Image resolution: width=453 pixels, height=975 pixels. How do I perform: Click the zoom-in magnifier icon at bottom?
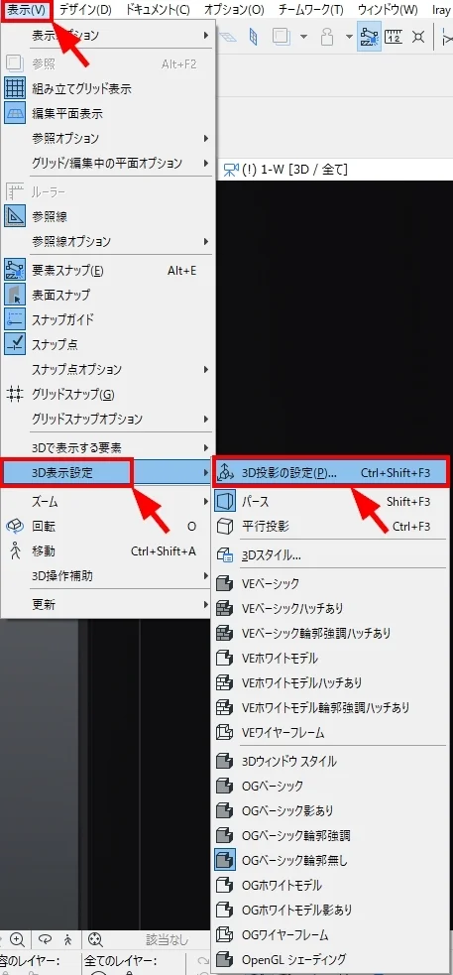(18, 939)
